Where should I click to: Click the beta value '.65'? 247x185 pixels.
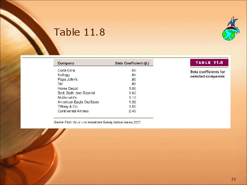point(133,75)
